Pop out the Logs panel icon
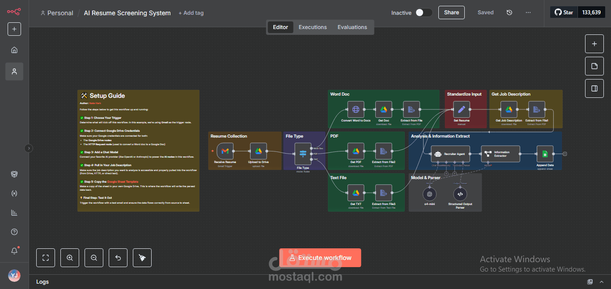Screen dimensions: 611x289 coord(590,282)
